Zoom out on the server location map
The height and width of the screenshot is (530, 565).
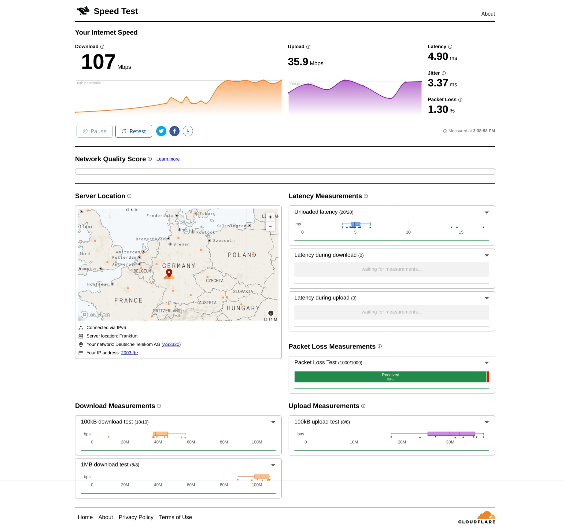[x=270, y=226]
